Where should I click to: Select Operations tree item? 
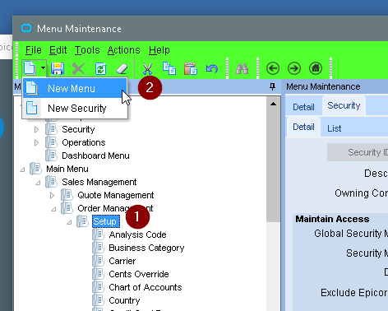[x=84, y=142]
